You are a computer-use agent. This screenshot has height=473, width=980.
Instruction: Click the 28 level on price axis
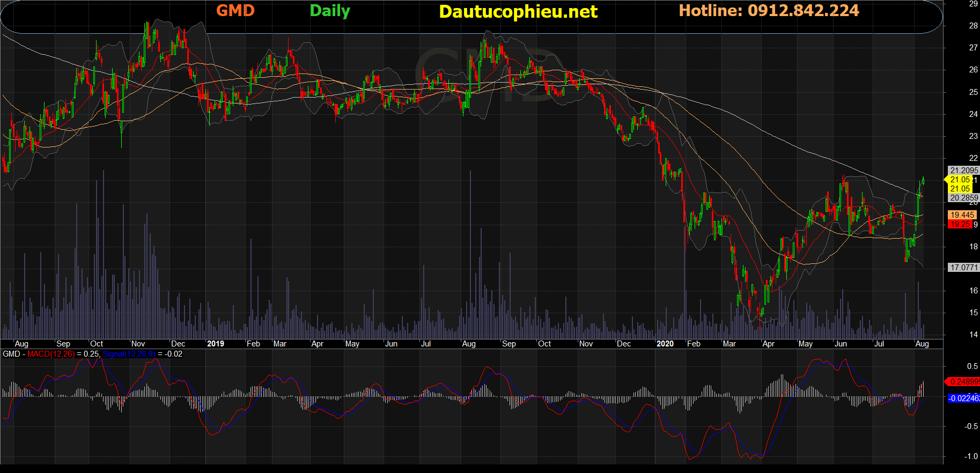(x=973, y=26)
